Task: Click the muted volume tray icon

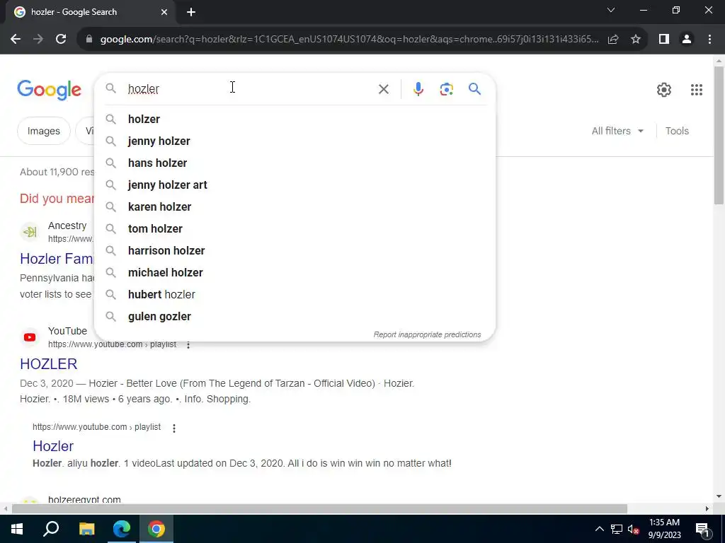Action: [x=633, y=529]
